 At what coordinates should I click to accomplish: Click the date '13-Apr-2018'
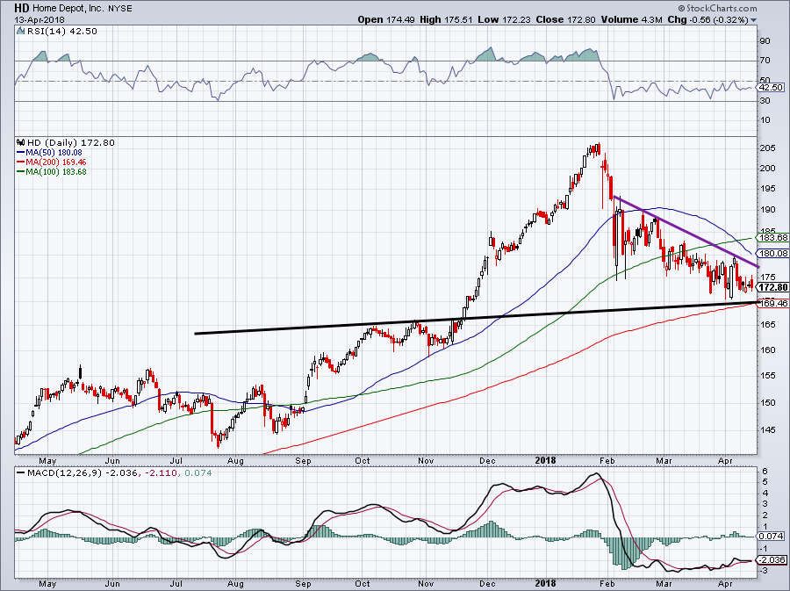click(x=38, y=19)
